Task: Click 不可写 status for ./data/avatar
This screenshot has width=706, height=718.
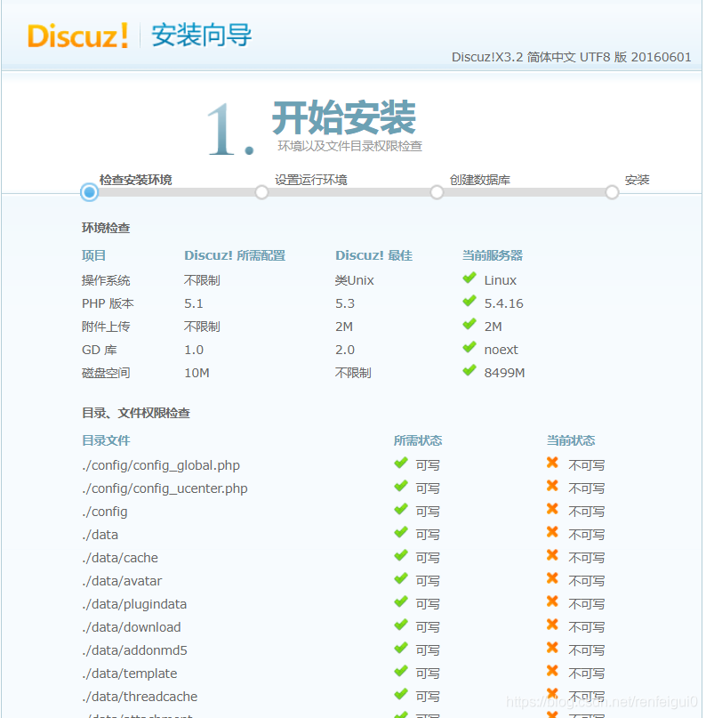Action: point(586,581)
